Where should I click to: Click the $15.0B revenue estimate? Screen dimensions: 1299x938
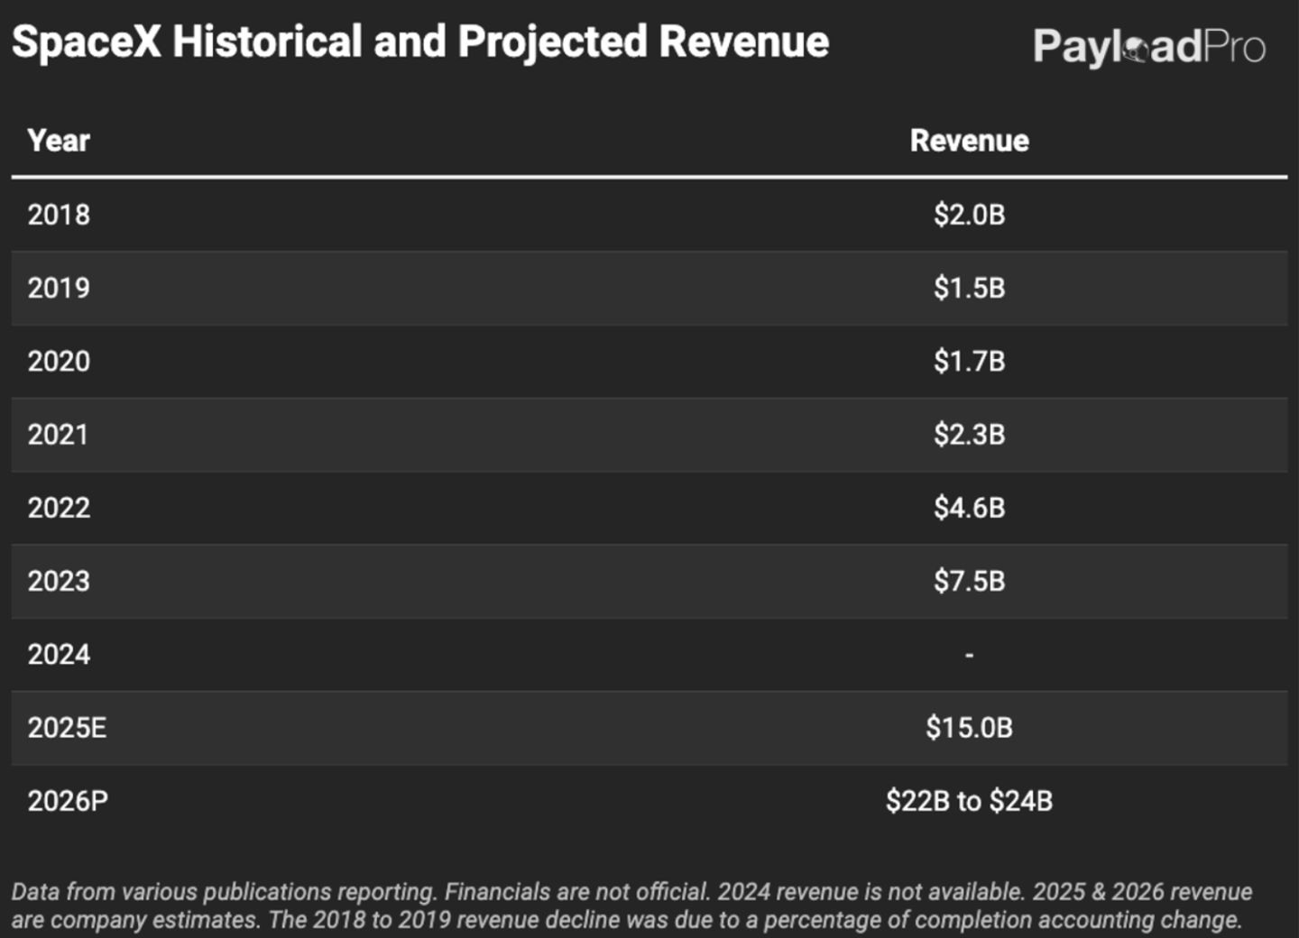(969, 728)
